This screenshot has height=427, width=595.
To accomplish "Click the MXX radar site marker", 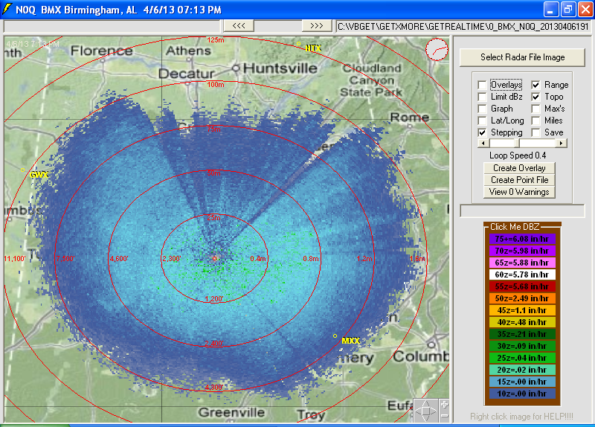I will click(x=335, y=336).
